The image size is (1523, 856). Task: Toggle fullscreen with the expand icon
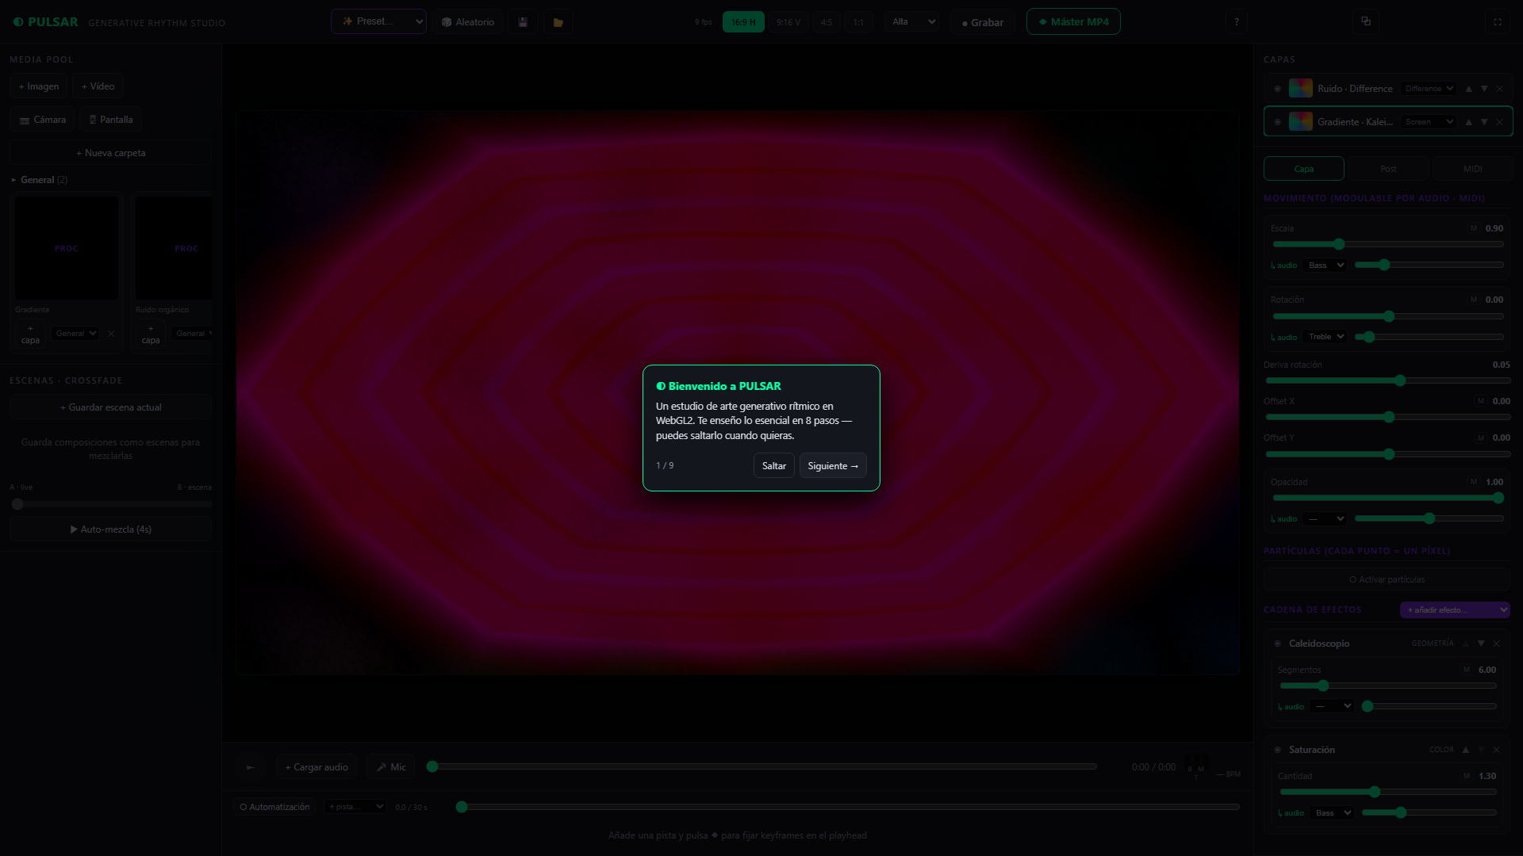tap(1498, 22)
